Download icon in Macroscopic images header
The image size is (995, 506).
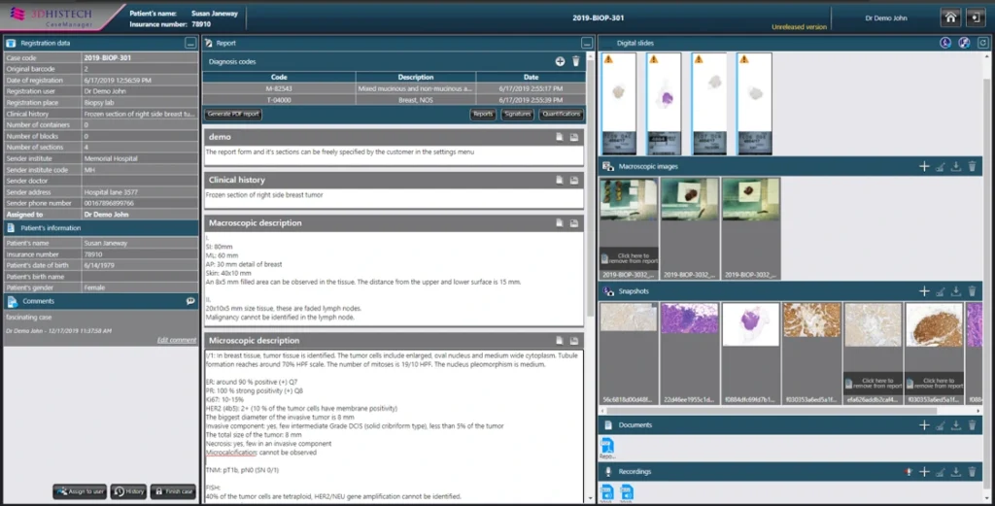point(956,166)
